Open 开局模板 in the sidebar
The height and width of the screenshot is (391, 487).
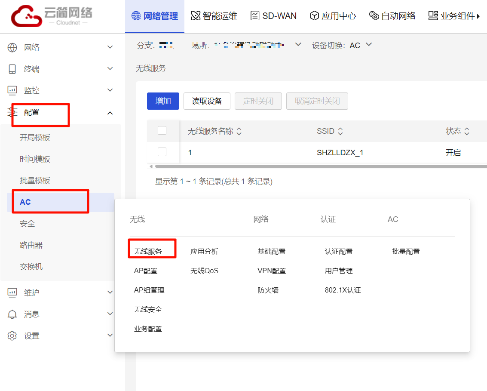pyautogui.click(x=35, y=138)
